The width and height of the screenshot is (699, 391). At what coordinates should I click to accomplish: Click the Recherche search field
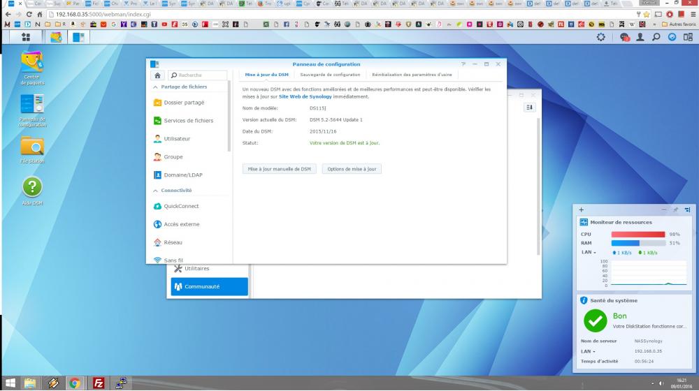(x=201, y=75)
